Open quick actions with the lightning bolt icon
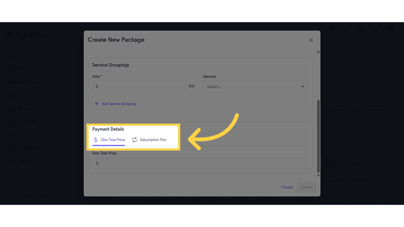404x227 pixels. point(346,30)
